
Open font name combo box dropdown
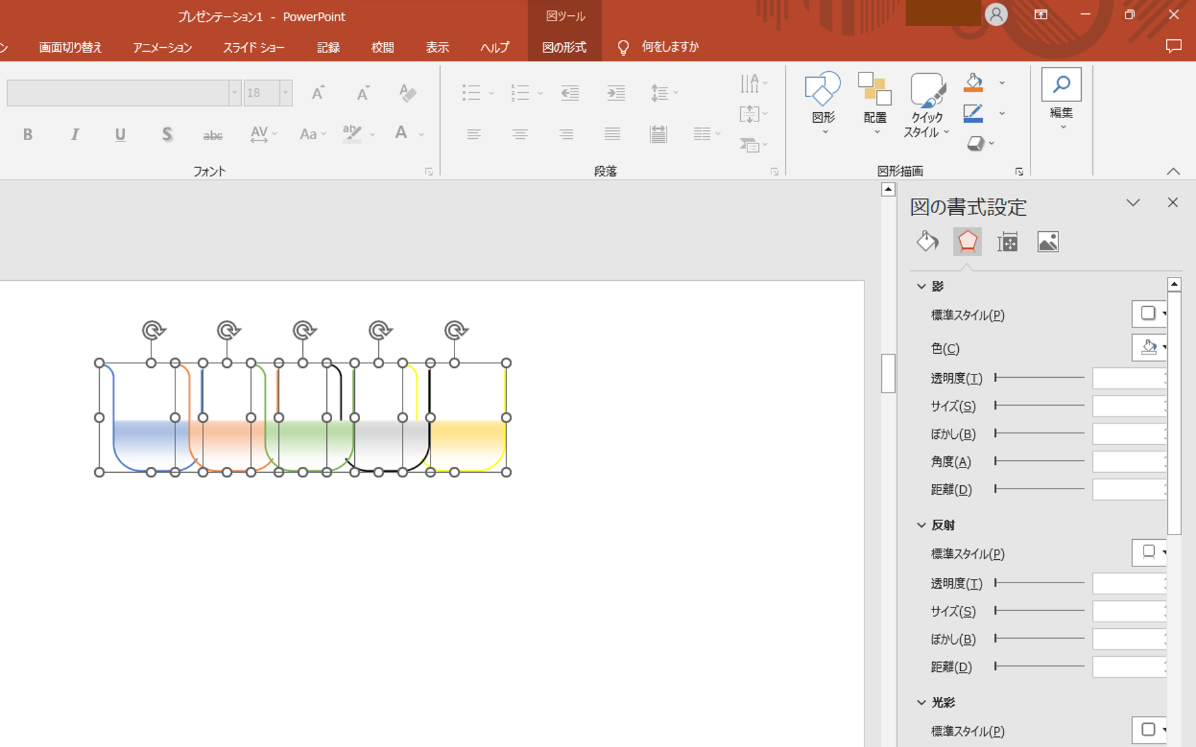(x=235, y=93)
